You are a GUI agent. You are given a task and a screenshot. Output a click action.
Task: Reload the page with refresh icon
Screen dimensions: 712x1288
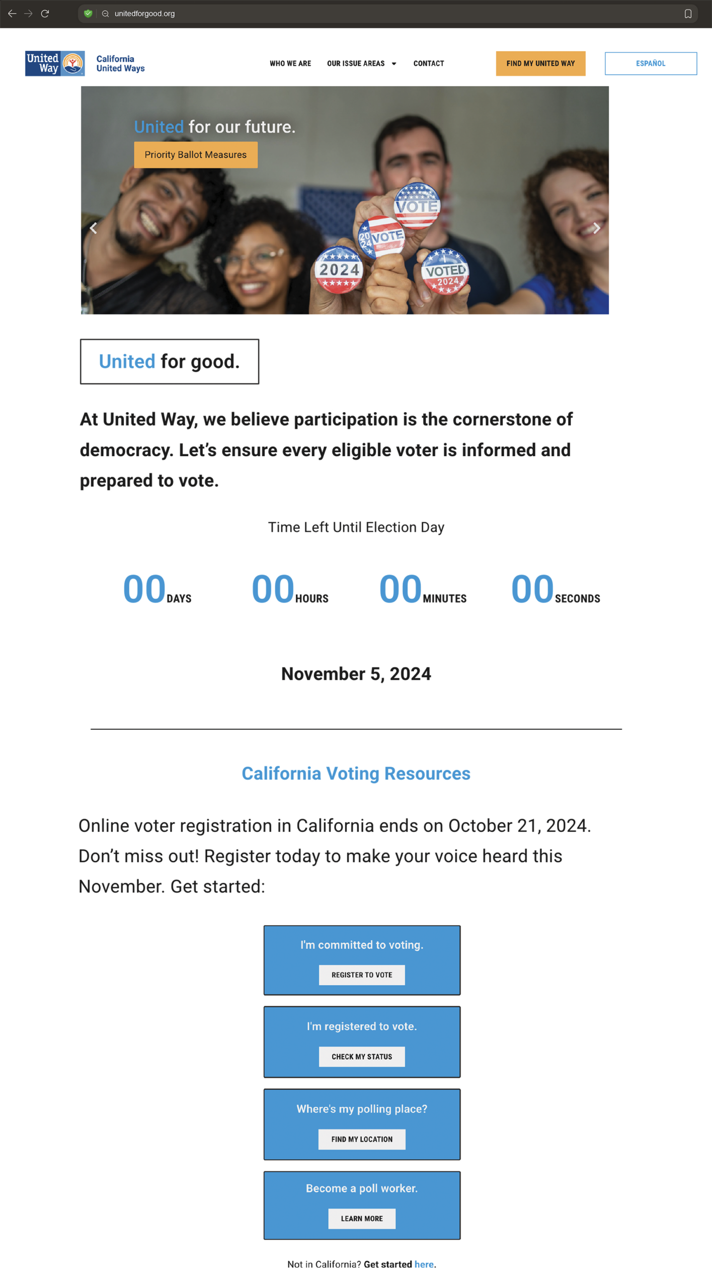[x=45, y=14]
